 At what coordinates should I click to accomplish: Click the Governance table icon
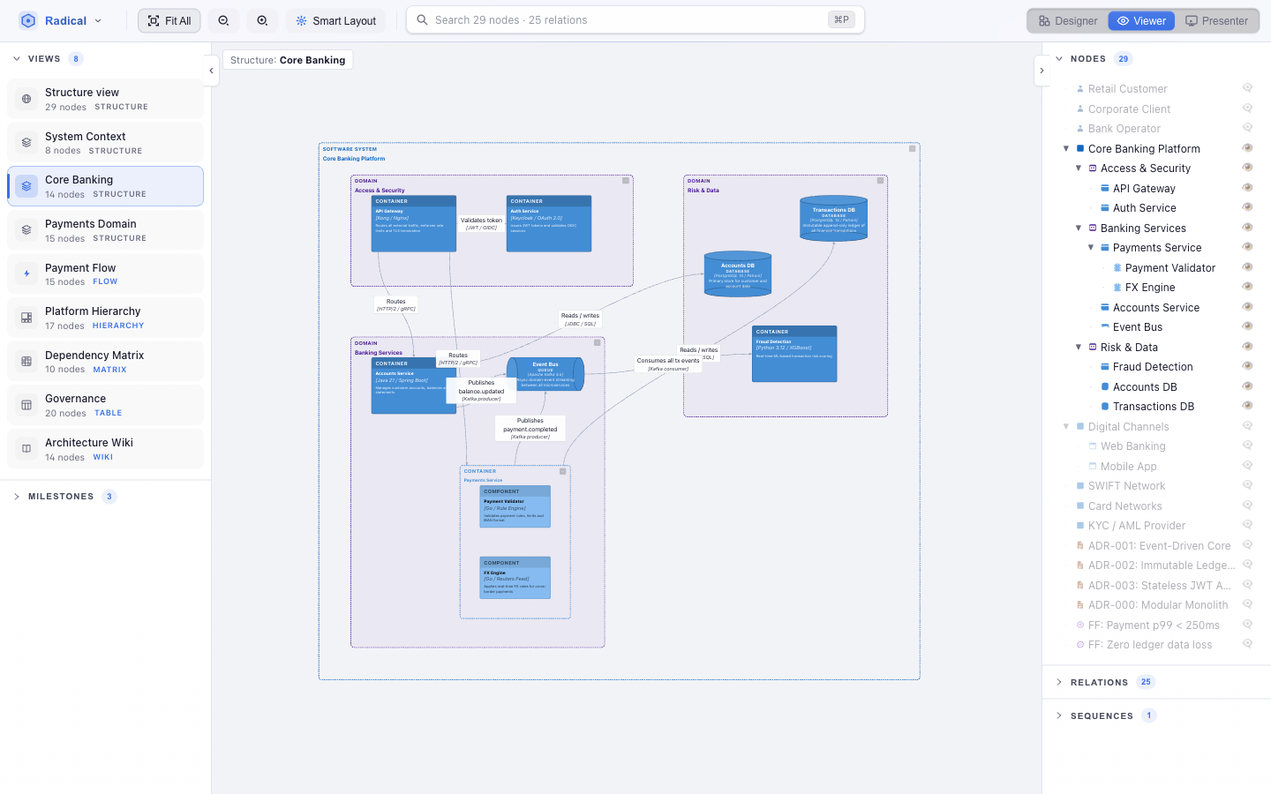[x=26, y=405]
